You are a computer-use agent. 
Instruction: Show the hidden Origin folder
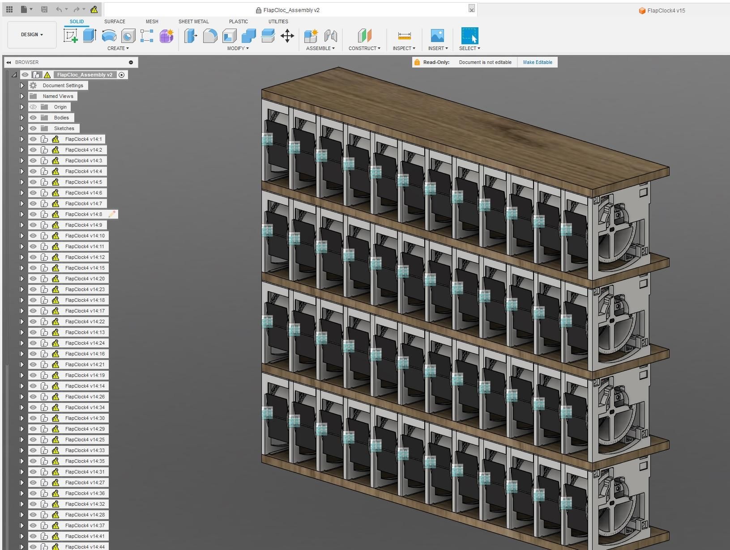[33, 107]
